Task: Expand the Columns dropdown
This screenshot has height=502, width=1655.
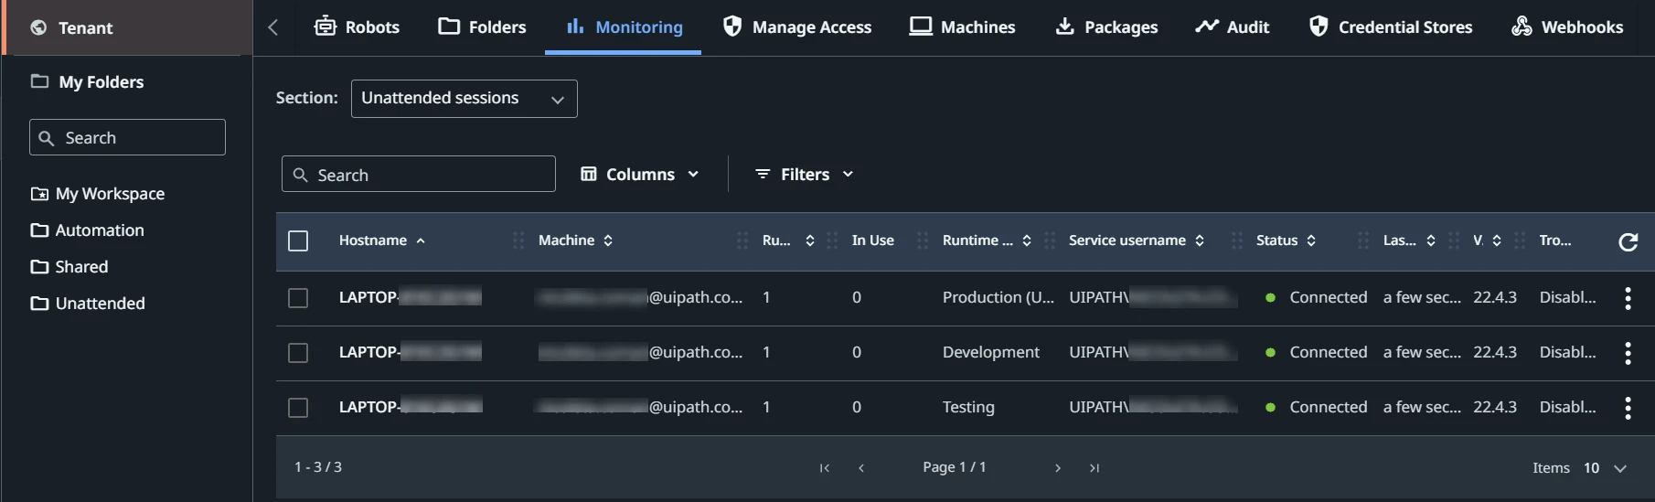Action: (640, 174)
